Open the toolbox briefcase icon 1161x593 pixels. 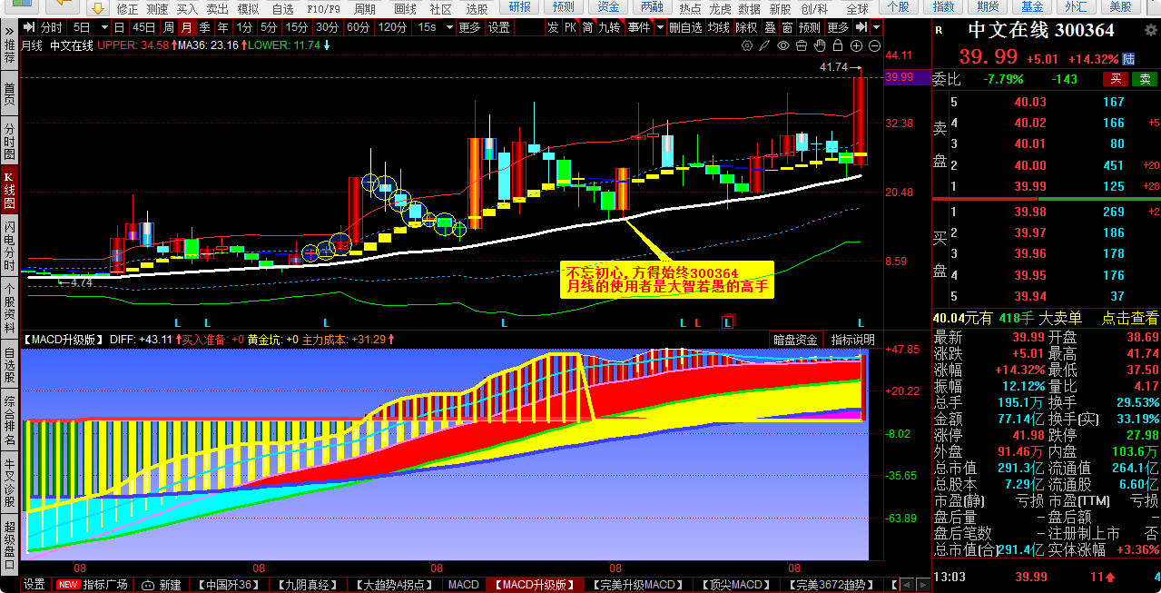[x=802, y=45]
